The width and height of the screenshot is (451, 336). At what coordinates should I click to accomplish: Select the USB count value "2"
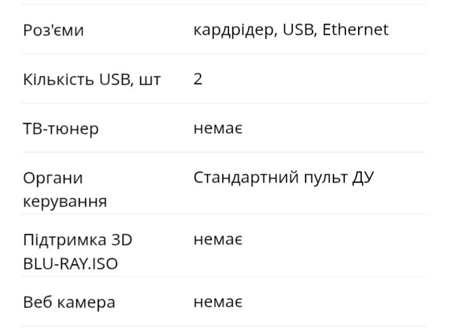coord(198,80)
